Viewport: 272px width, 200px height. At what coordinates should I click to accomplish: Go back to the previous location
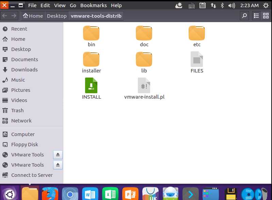(x=5, y=16)
